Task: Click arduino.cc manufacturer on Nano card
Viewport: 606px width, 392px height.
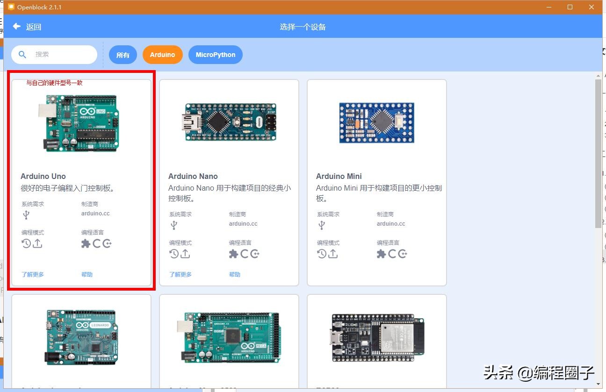Action: (243, 224)
